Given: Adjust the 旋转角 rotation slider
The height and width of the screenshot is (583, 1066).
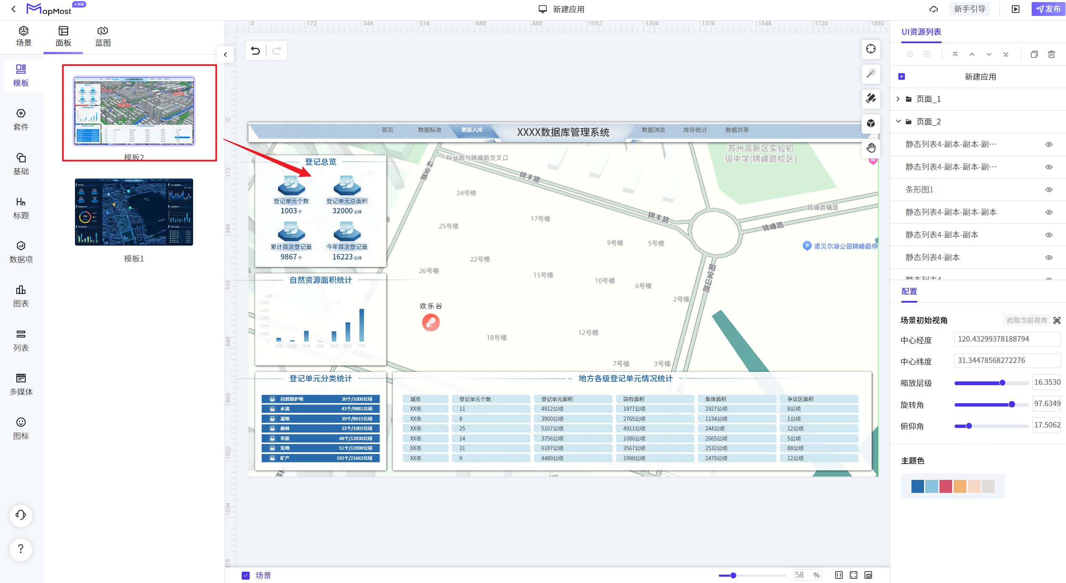Looking at the screenshot, I should pos(991,404).
